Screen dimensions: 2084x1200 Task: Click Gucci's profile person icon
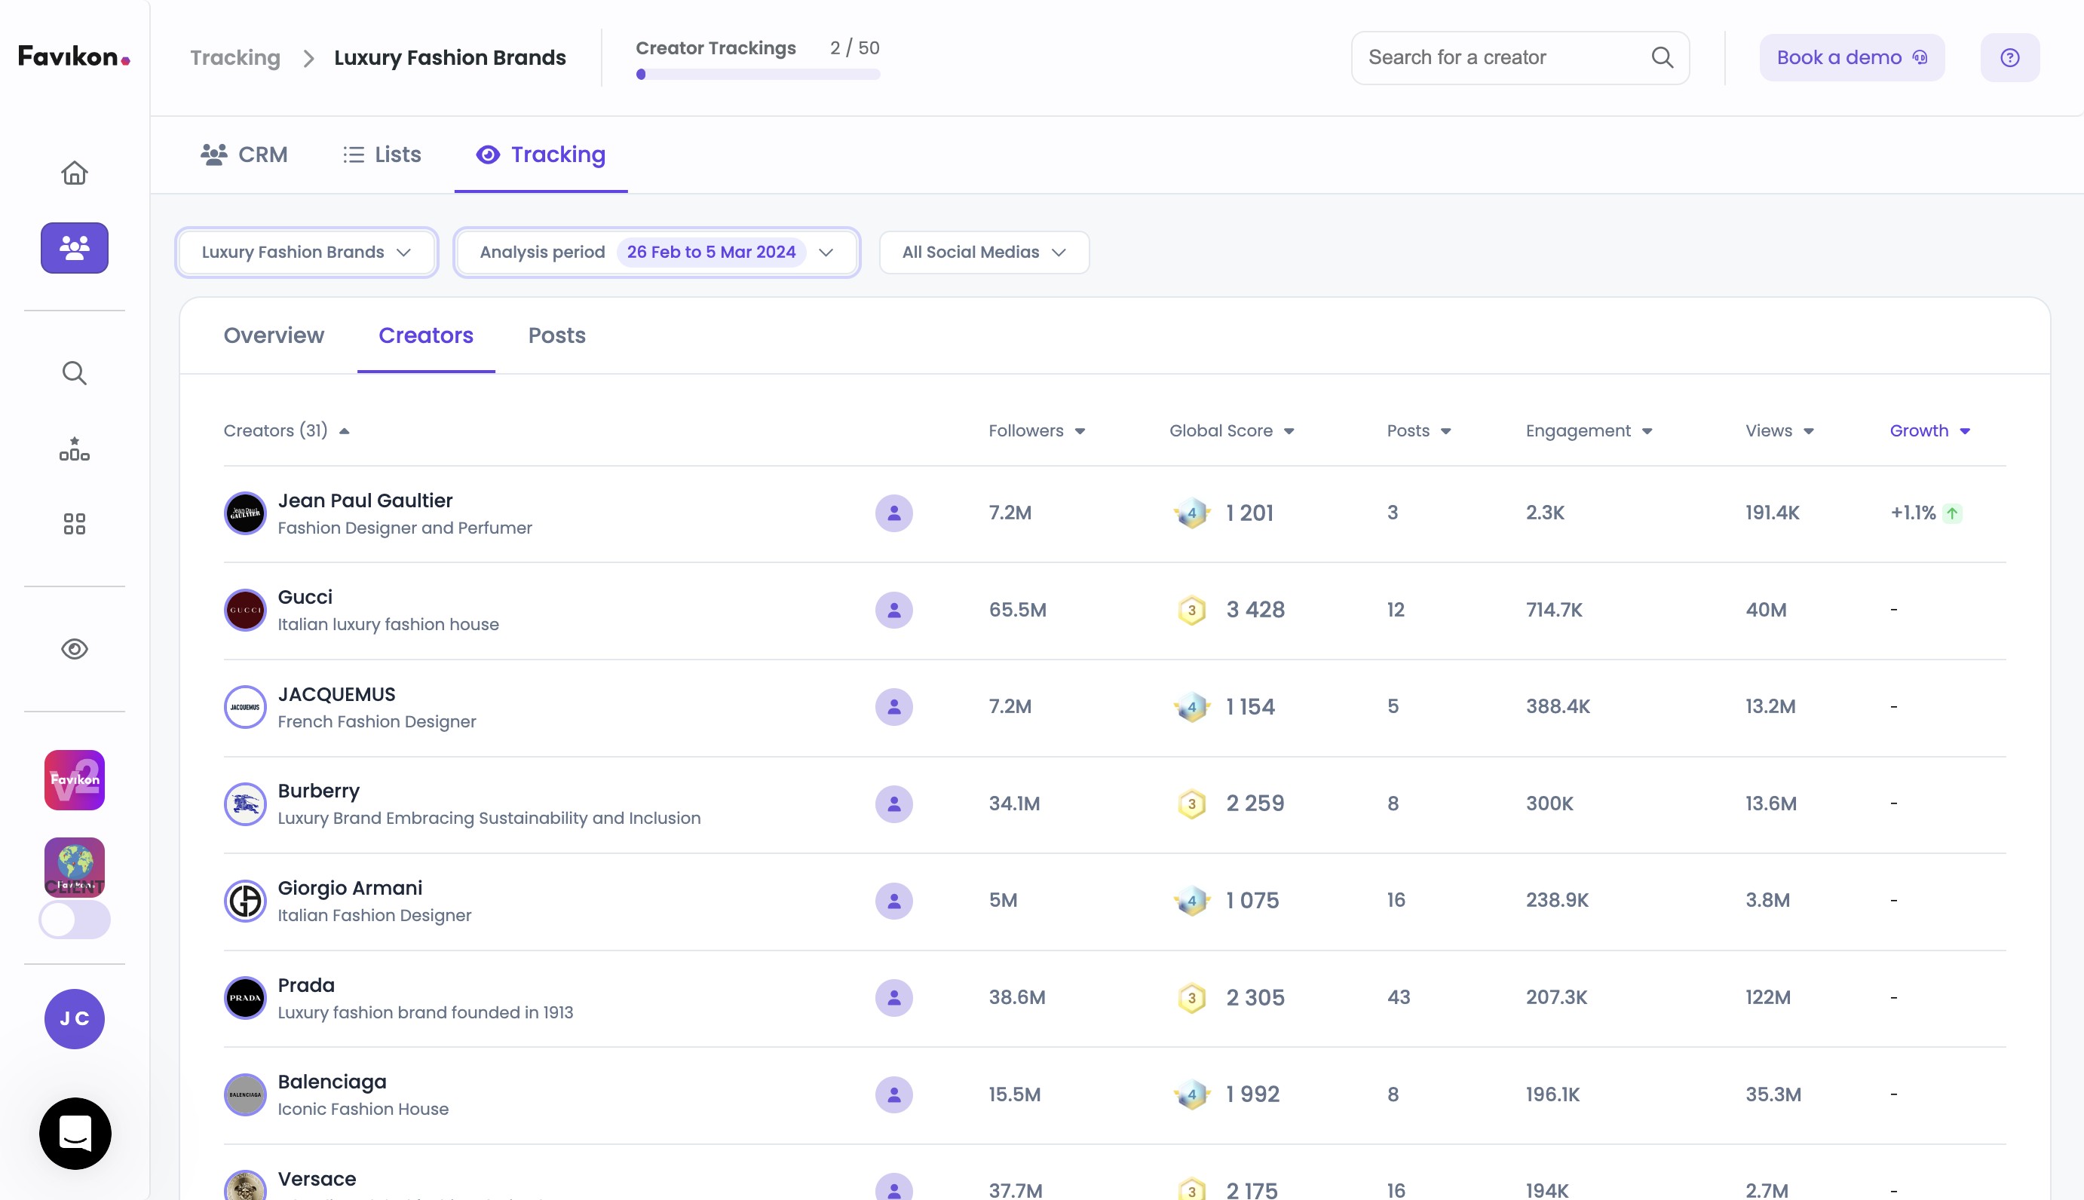click(x=893, y=611)
